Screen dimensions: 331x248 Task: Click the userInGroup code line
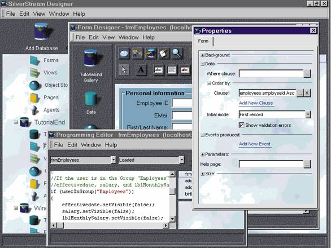(x=92, y=192)
